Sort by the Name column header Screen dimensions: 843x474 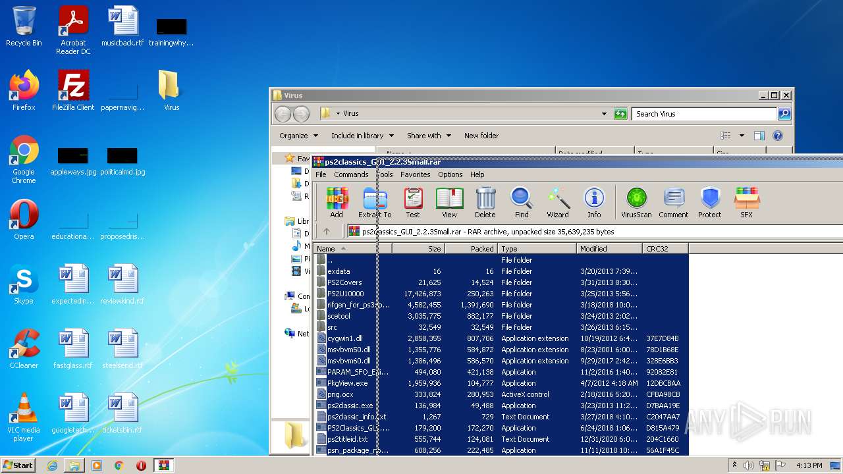[352, 248]
